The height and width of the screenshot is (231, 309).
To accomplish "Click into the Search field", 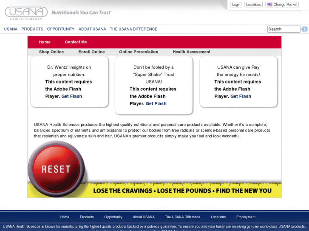I will click(284, 29).
